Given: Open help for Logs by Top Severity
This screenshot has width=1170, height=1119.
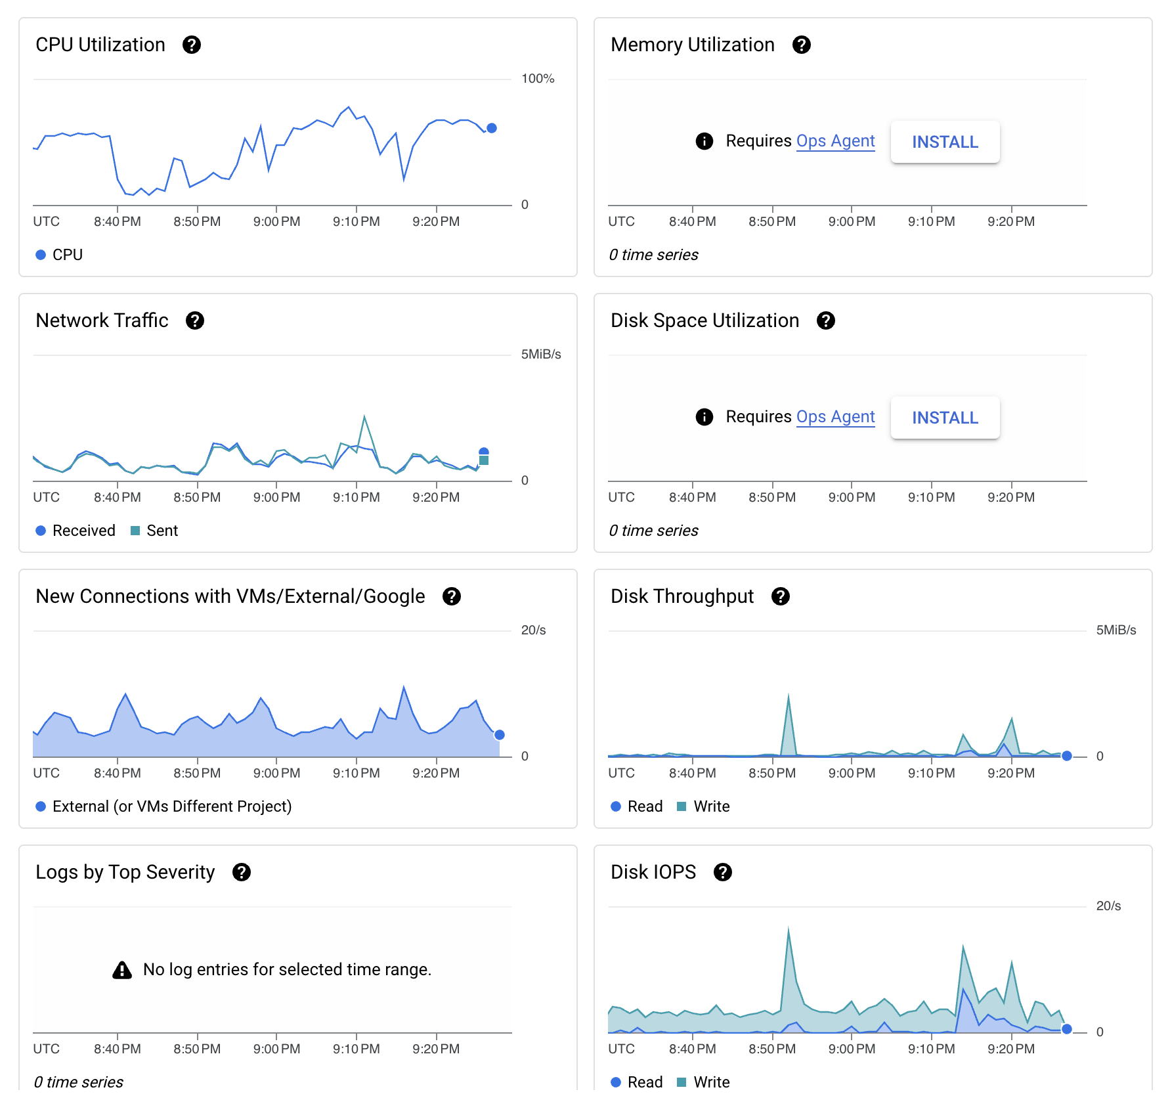Looking at the screenshot, I should click(x=241, y=872).
